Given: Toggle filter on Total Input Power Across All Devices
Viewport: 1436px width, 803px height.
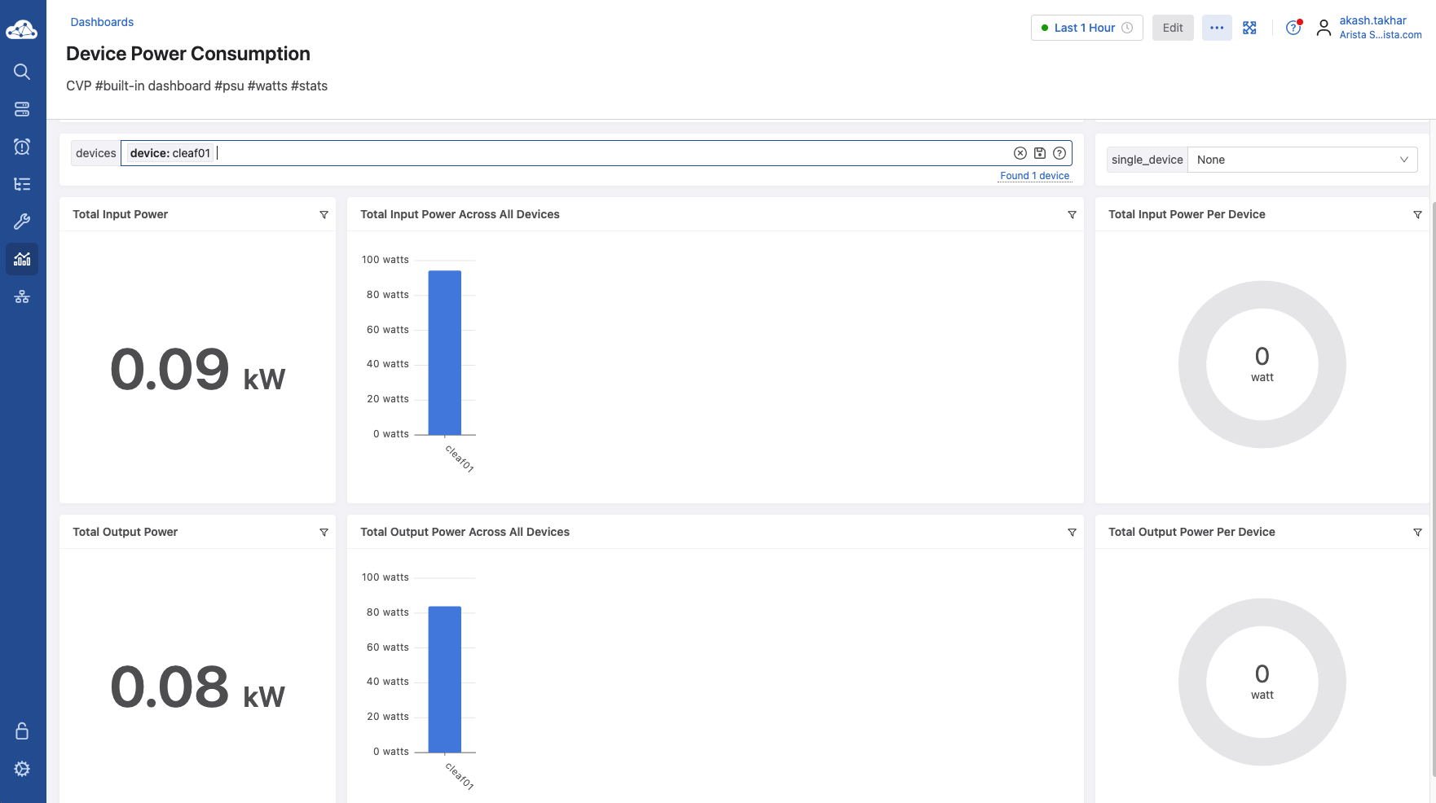Looking at the screenshot, I should tap(1072, 215).
